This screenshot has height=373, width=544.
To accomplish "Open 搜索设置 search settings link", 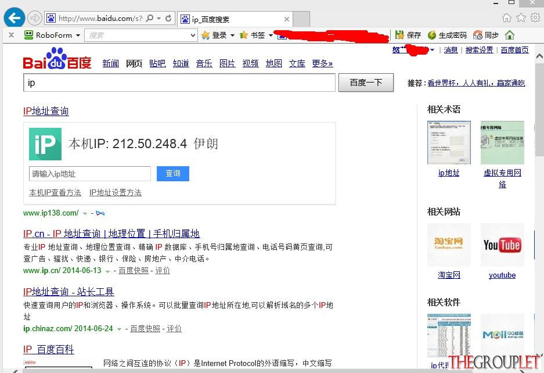I will click(479, 50).
